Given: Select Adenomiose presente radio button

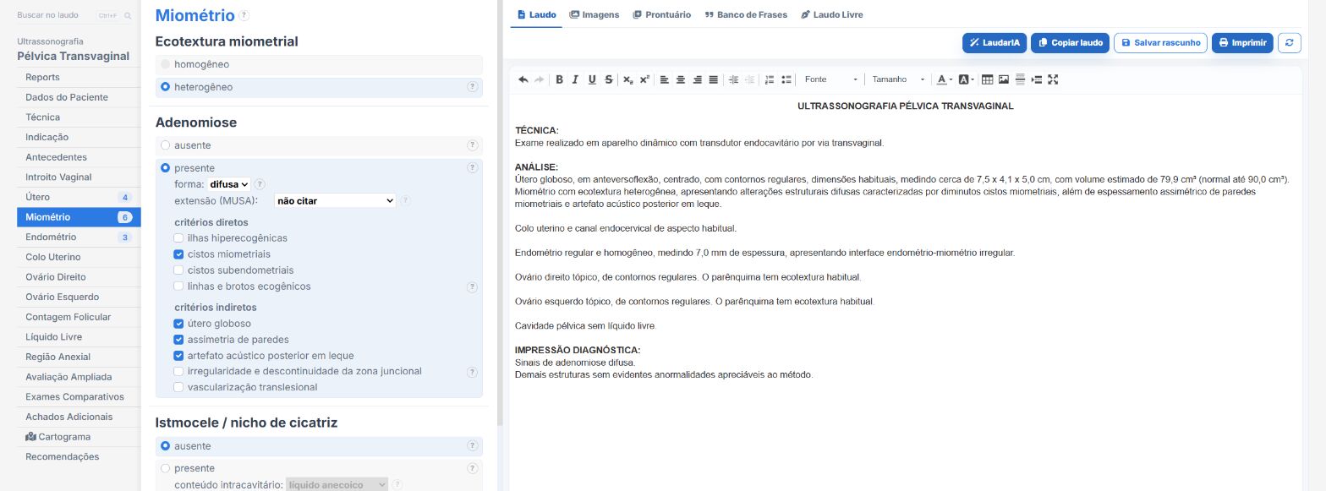Looking at the screenshot, I should [166, 168].
